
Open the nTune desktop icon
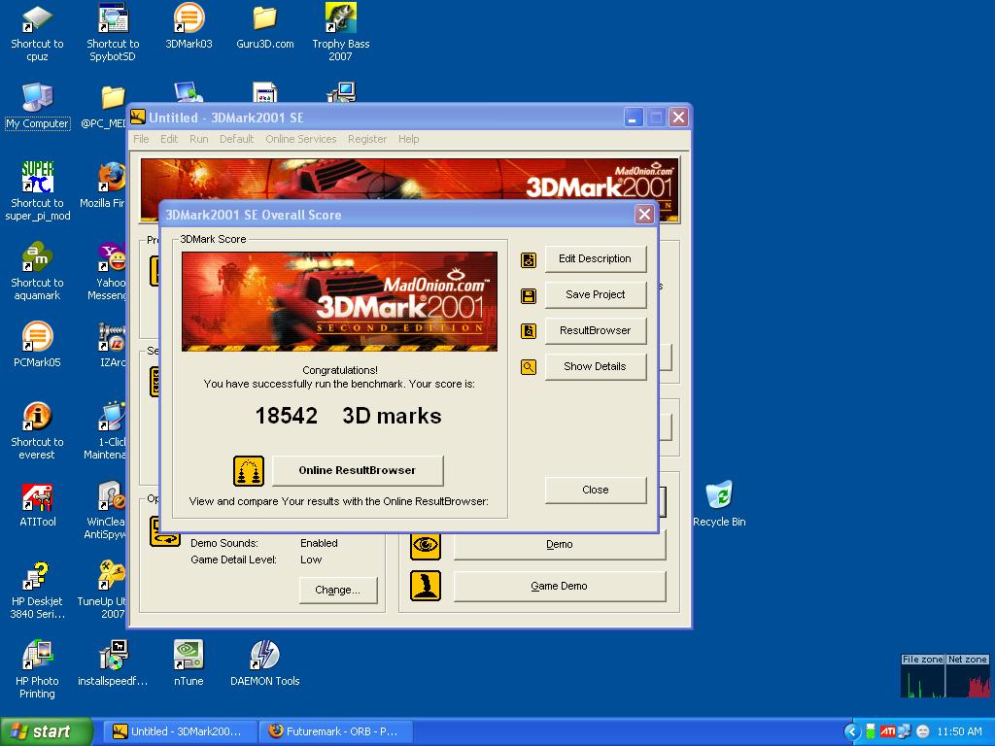(x=189, y=663)
